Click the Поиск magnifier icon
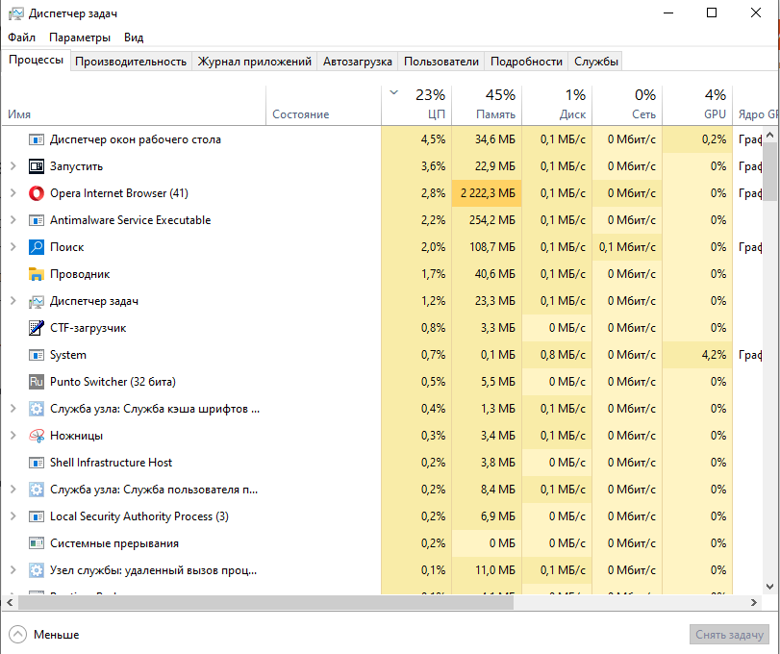 coord(36,246)
